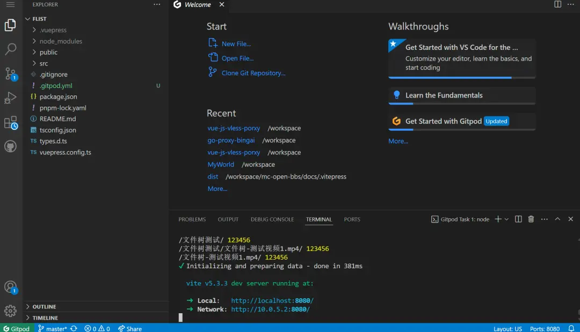Image resolution: width=580 pixels, height=332 pixels.
Task: Switch to the PROBLEMS tab
Action: [192, 219]
